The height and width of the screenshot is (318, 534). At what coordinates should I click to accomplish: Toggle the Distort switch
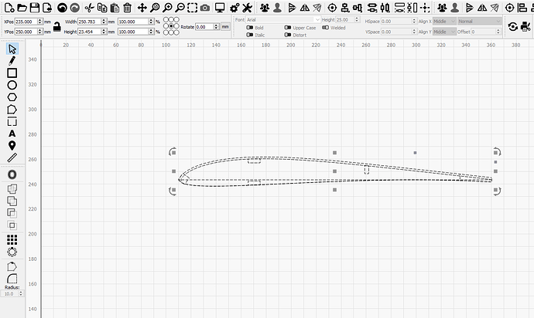pyautogui.click(x=288, y=35)
